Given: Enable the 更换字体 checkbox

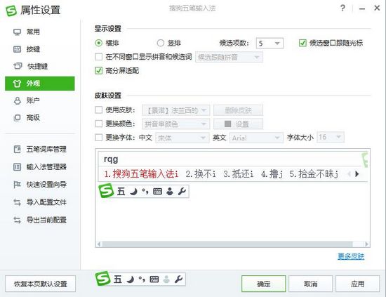Looking at the screenshot, I should pos(99,138).
